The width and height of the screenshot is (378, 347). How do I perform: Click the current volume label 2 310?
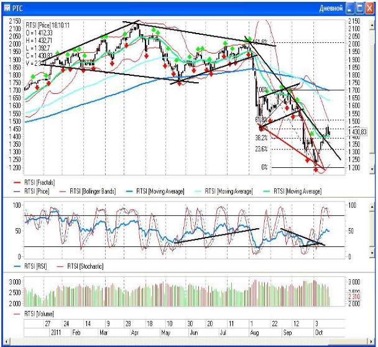354,297
